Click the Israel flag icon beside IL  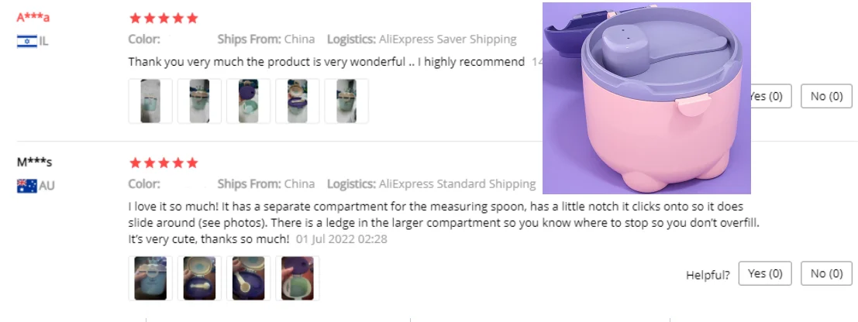coord(27,41)
